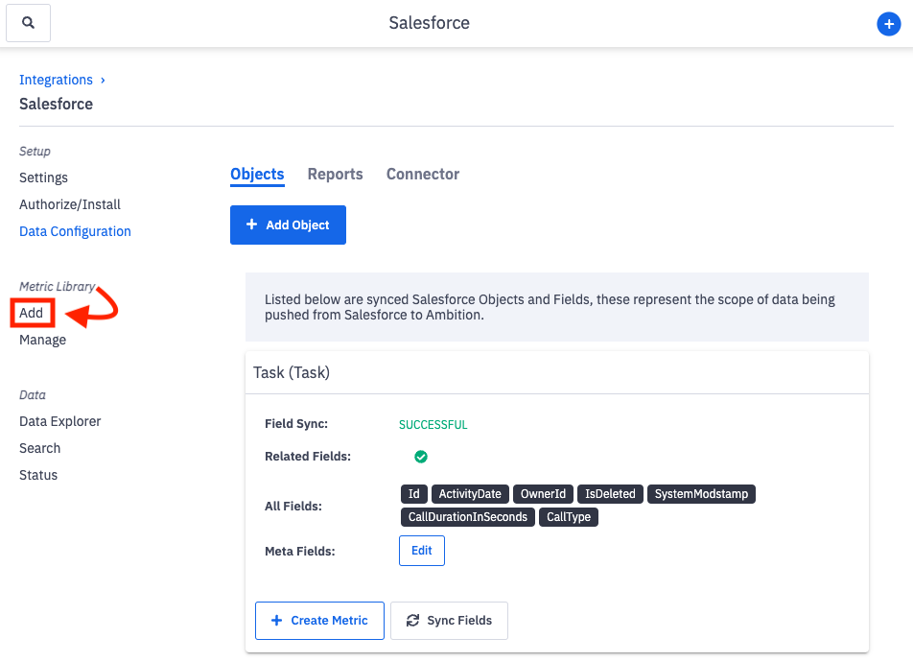Select the CallType field pill
Viewport: 913px width, 662px height.
pos(568,516)
